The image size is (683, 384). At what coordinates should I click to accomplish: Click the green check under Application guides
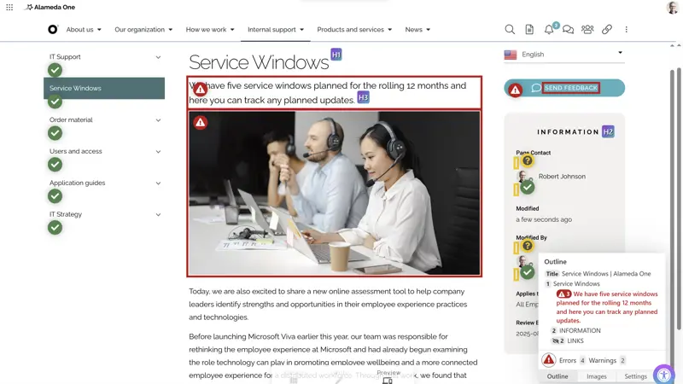[55, 196]
